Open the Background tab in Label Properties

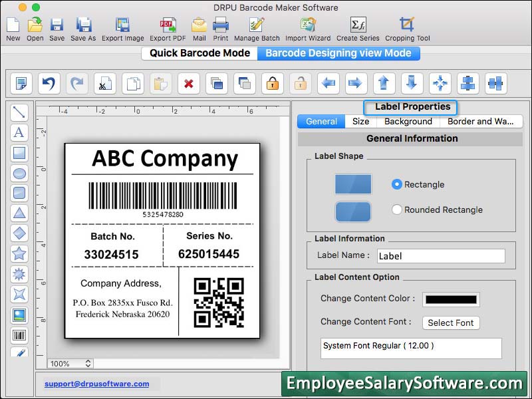(x=408, y=122)
